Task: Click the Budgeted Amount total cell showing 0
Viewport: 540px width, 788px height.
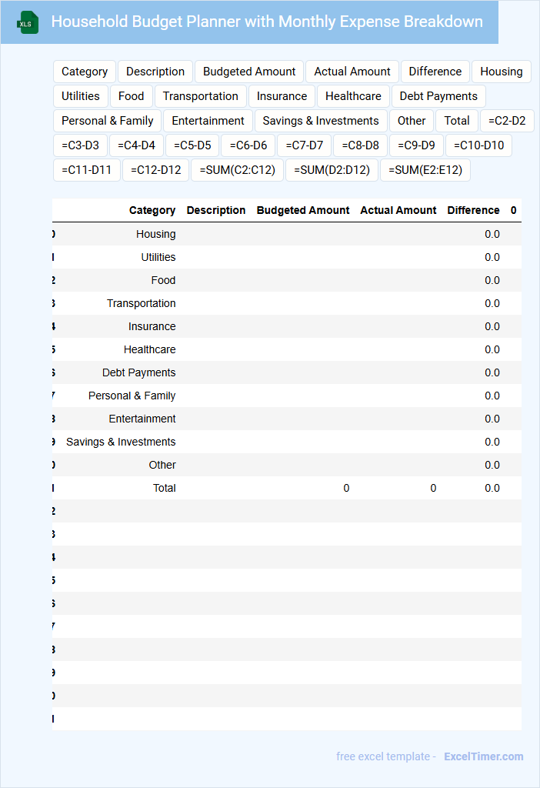Action: pos(346,488)
